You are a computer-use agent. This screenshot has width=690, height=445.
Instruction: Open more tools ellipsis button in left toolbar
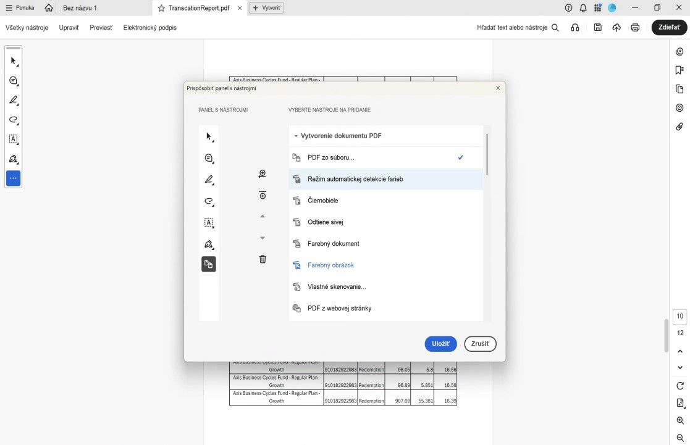point(13,178)
